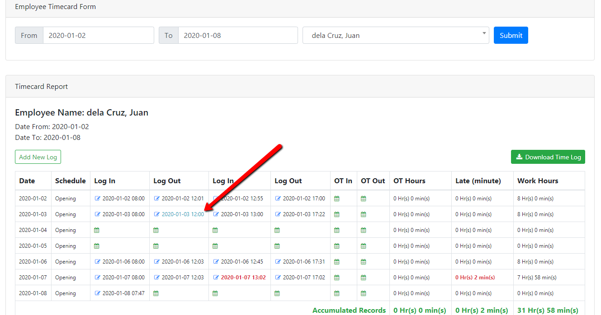This screenshot has width=601, height=315.
Task: Click the From date field 2020-01-02
Action: pyautogui.click(x=99, y=35)
